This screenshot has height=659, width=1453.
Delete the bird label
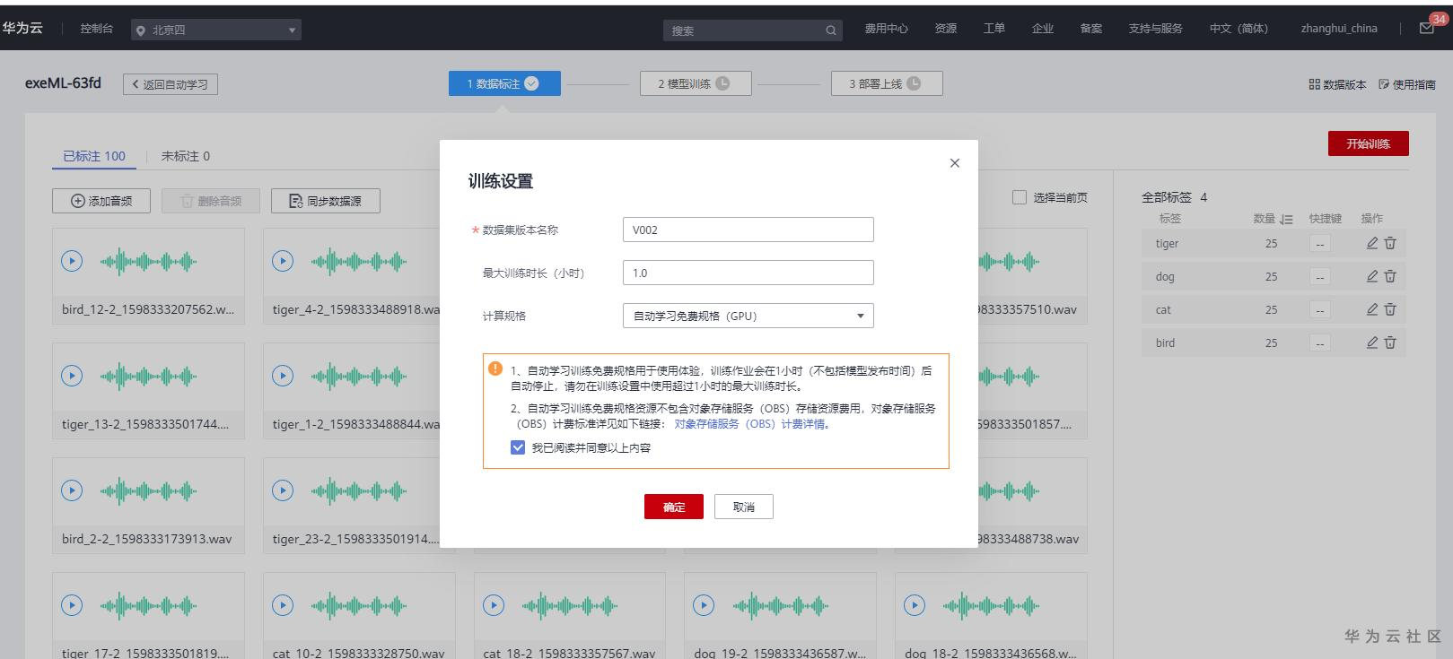tap(1390, 343)
